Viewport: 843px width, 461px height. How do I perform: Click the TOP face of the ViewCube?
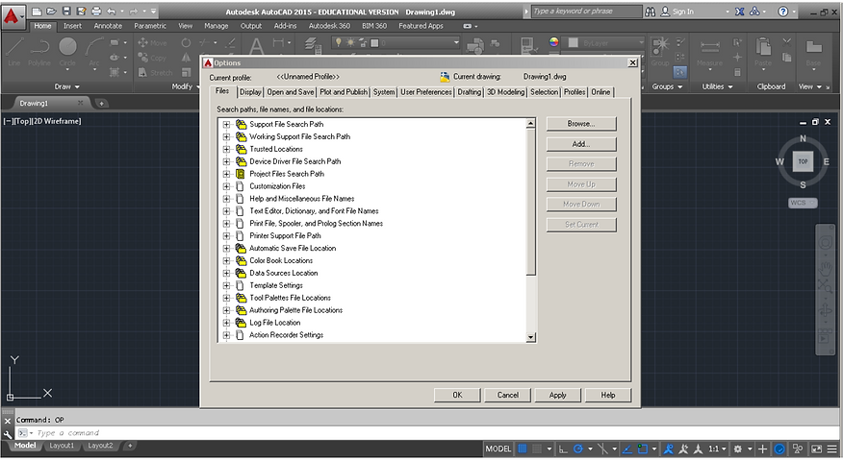(x=803, y=161)
